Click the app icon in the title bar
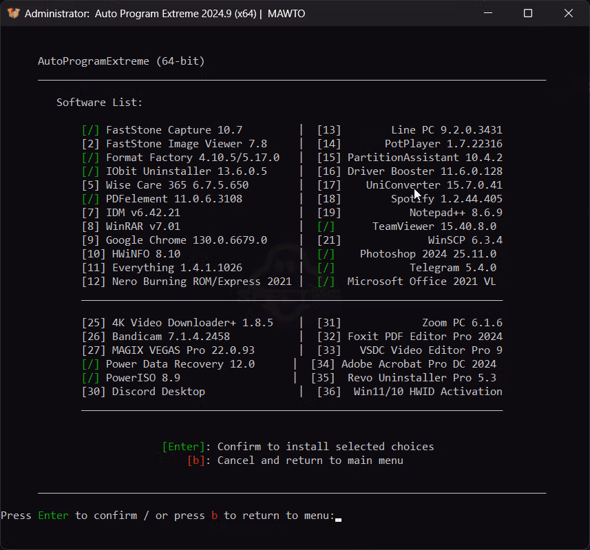590x550 pixels. tap(13, 14)
